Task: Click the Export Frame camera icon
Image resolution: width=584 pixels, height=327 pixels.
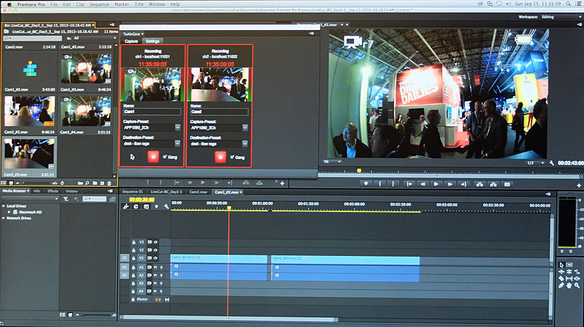Action: click(x=507, y=184)
